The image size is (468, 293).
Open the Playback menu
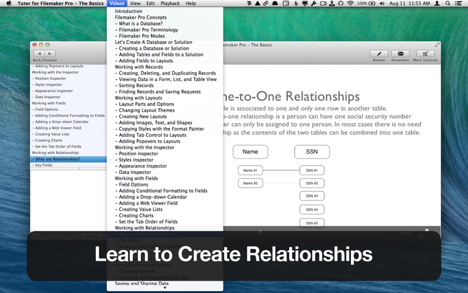tap(170, 4)
